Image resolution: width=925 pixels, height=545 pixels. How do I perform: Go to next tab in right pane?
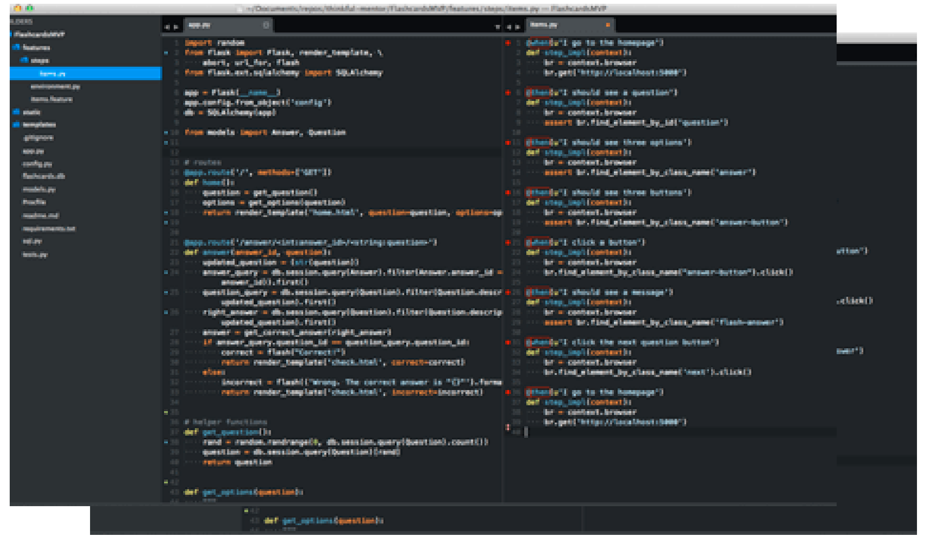click(517, 27)
